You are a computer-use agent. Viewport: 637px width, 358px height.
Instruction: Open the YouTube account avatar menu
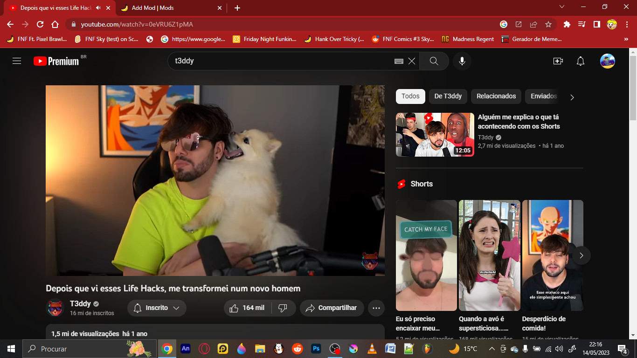click(608, 61)
